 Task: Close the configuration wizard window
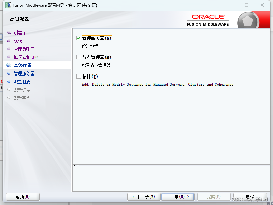pyautogui.click(x=262, y=5)
